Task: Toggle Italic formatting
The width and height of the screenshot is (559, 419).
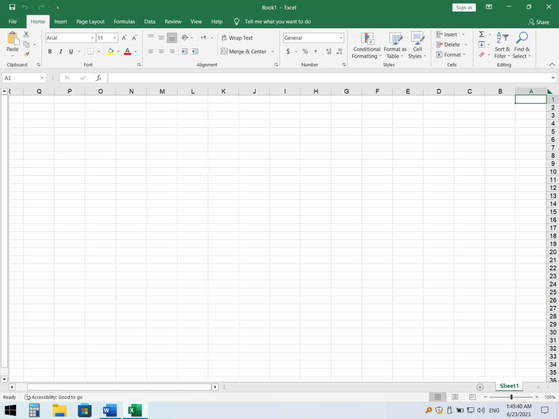Action: [x=61, y=52]
